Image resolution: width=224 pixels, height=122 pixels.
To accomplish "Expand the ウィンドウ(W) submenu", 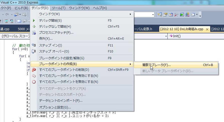I will [x=49, y=14].
